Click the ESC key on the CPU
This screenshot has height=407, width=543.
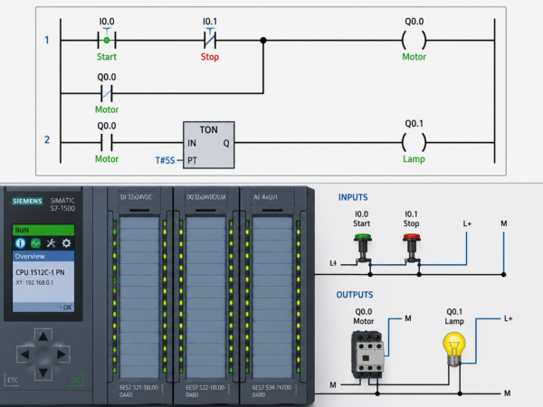coord(13,380)
